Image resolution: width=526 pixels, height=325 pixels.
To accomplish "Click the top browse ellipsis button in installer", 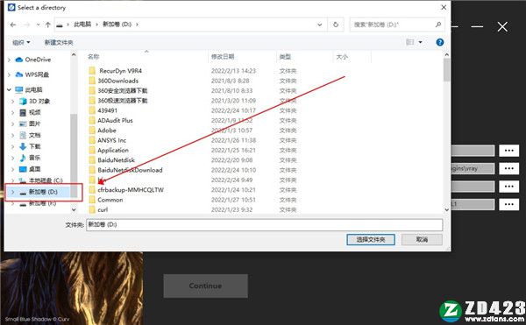I will tap(508, 151).
